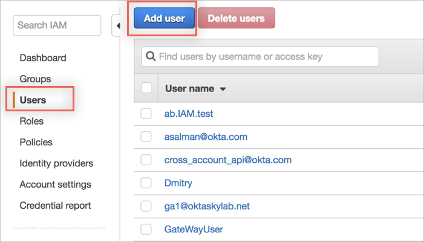Viewport: 424px width, 242px height.
Task: Select Users in the left navigation
Action: tap(33, 100)
